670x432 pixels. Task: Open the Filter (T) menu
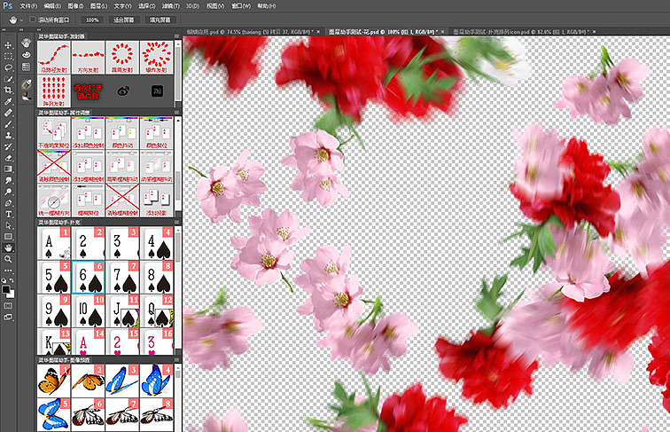171,6
